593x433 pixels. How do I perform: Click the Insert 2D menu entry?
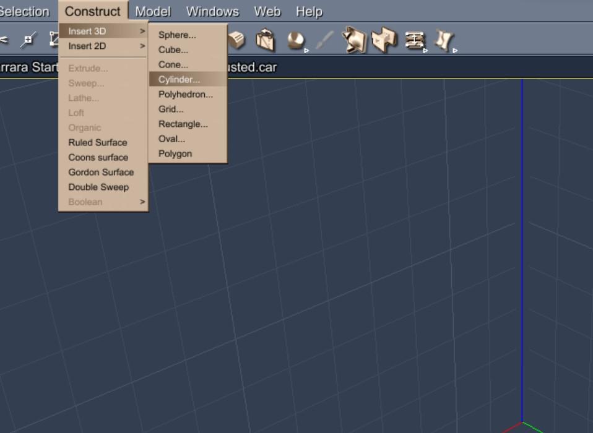click(103, 46)
